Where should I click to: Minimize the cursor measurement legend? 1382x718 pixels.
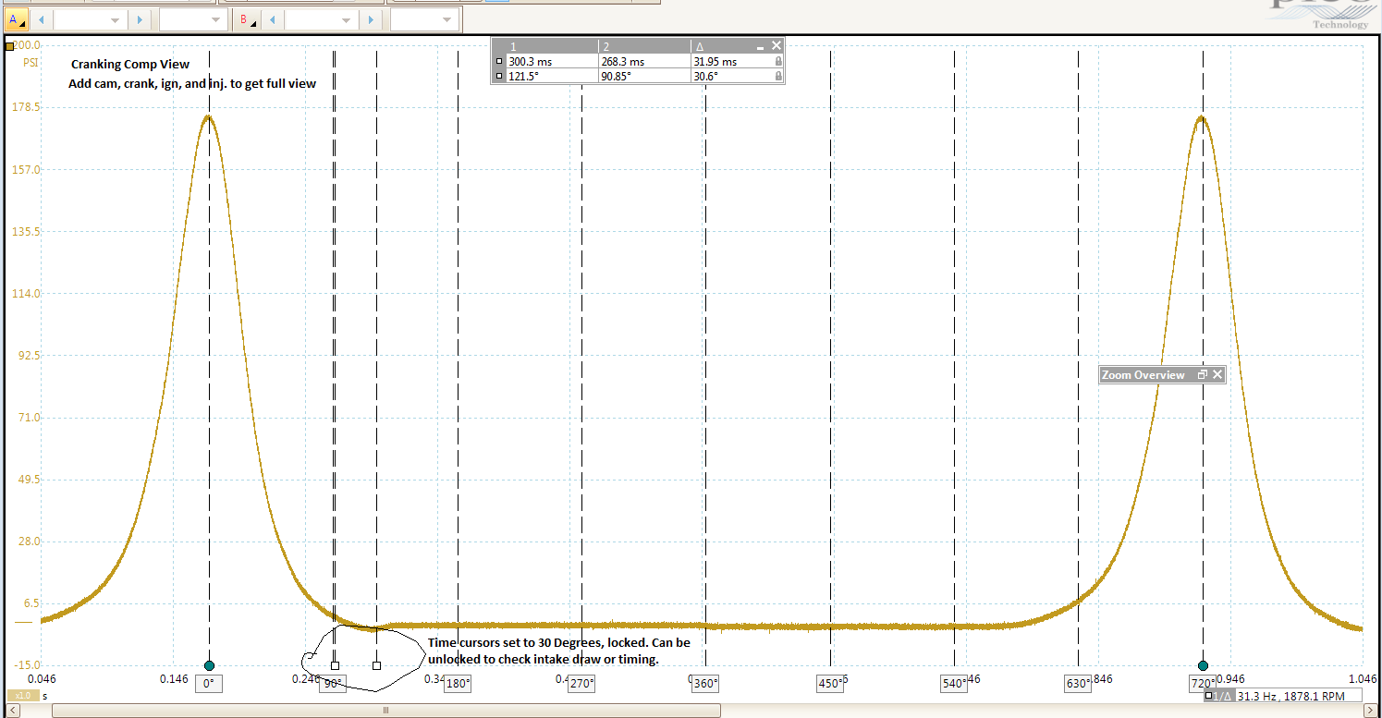click(x=760, y=46)
